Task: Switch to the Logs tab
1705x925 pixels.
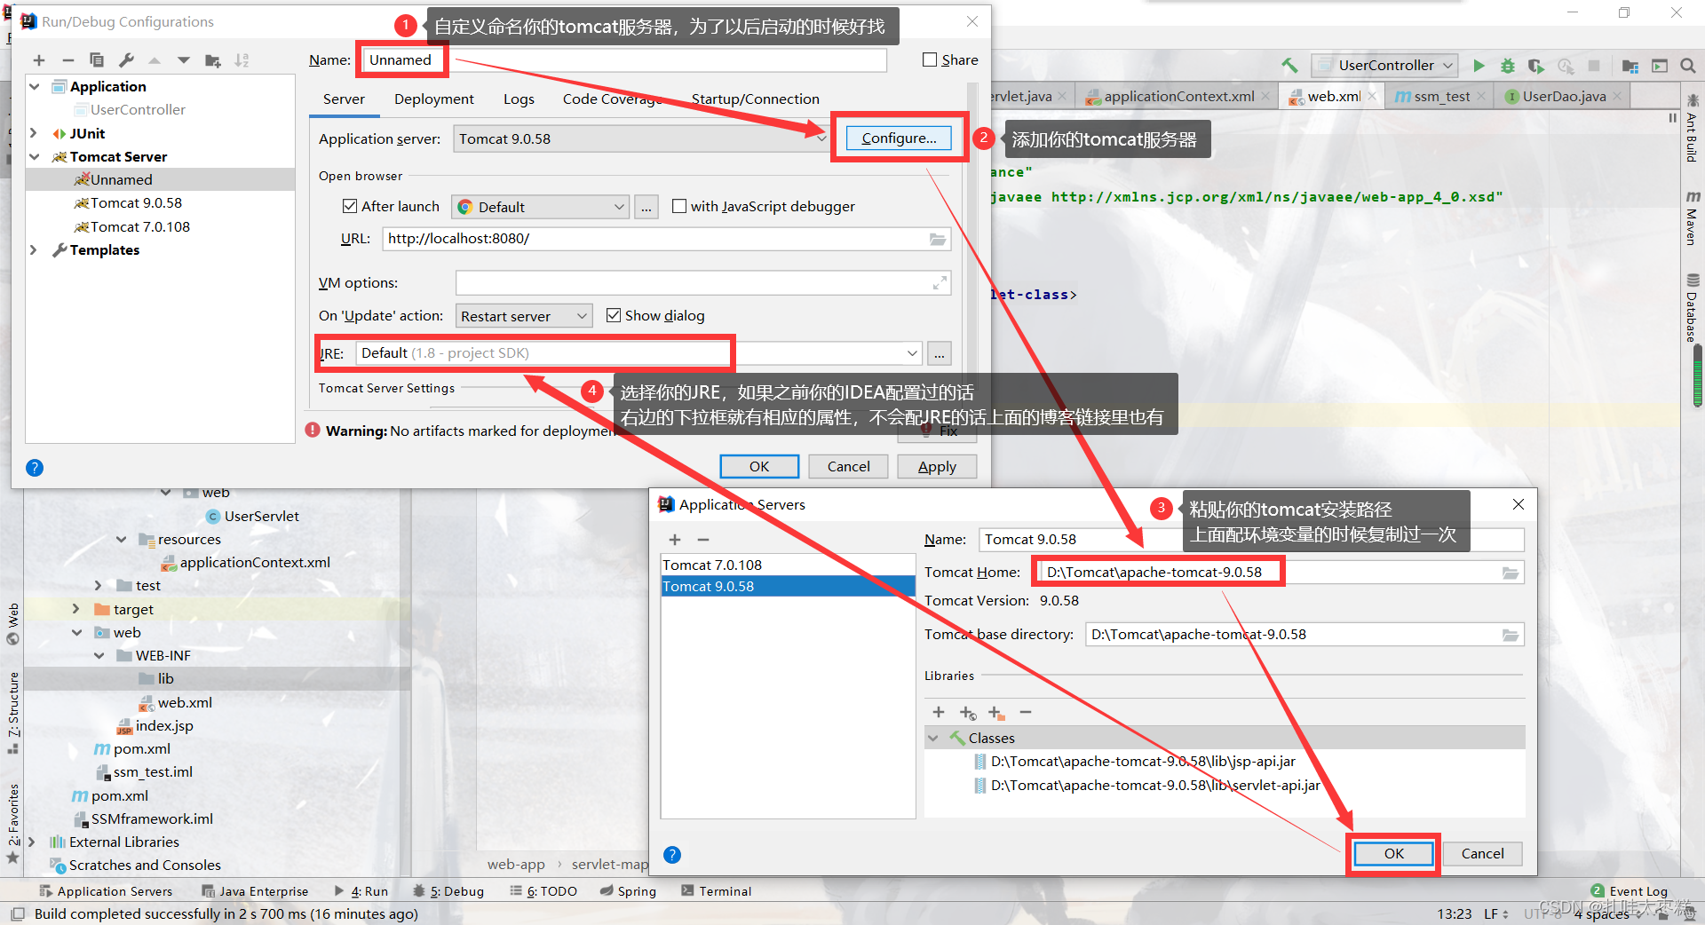Action: 519,99
